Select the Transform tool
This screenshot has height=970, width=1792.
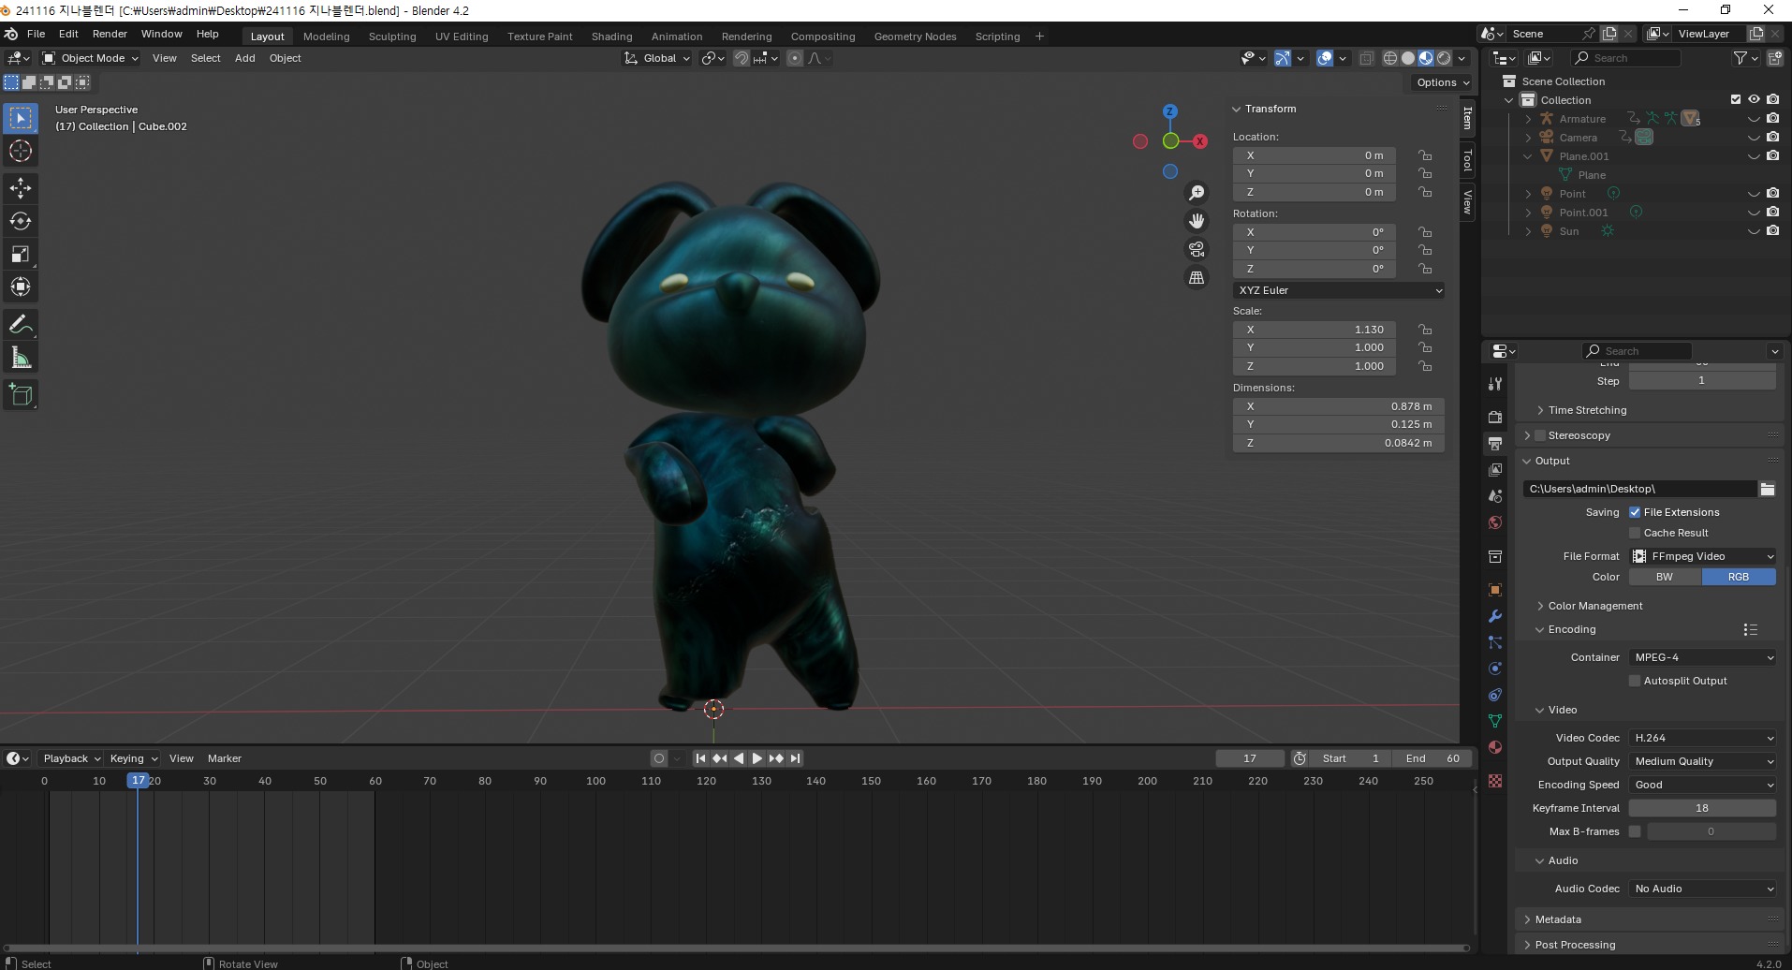coord(21,287)
